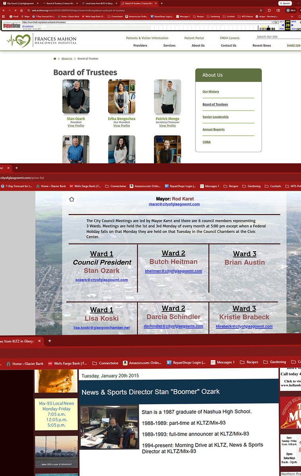
Task: Click Stan Ozark trustee photo
Action: pyautogui.click(x=76, y=97)
